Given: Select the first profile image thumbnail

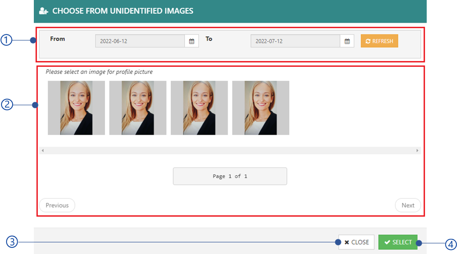Looking at the screenshot, I should coord(76,108).
